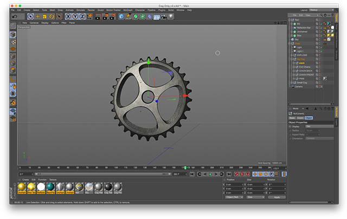The width and height of the screenshot is (347, 219).
Task: Select the Rotate tool in toolbar
Action: pos(52,16)
